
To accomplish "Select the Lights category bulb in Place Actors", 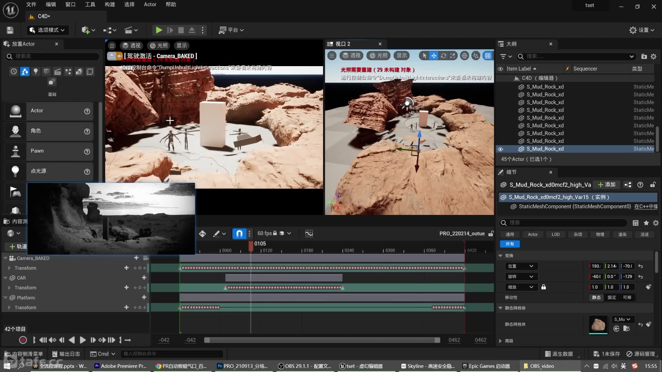I will (36, 71).
